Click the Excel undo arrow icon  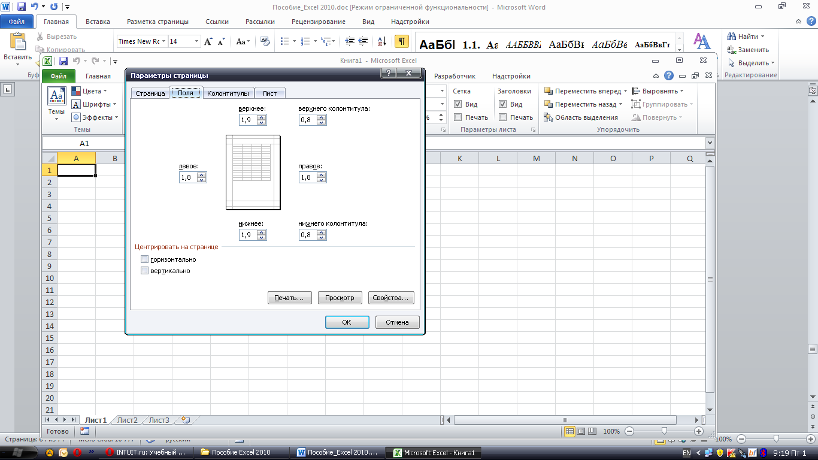pos(76,60)
